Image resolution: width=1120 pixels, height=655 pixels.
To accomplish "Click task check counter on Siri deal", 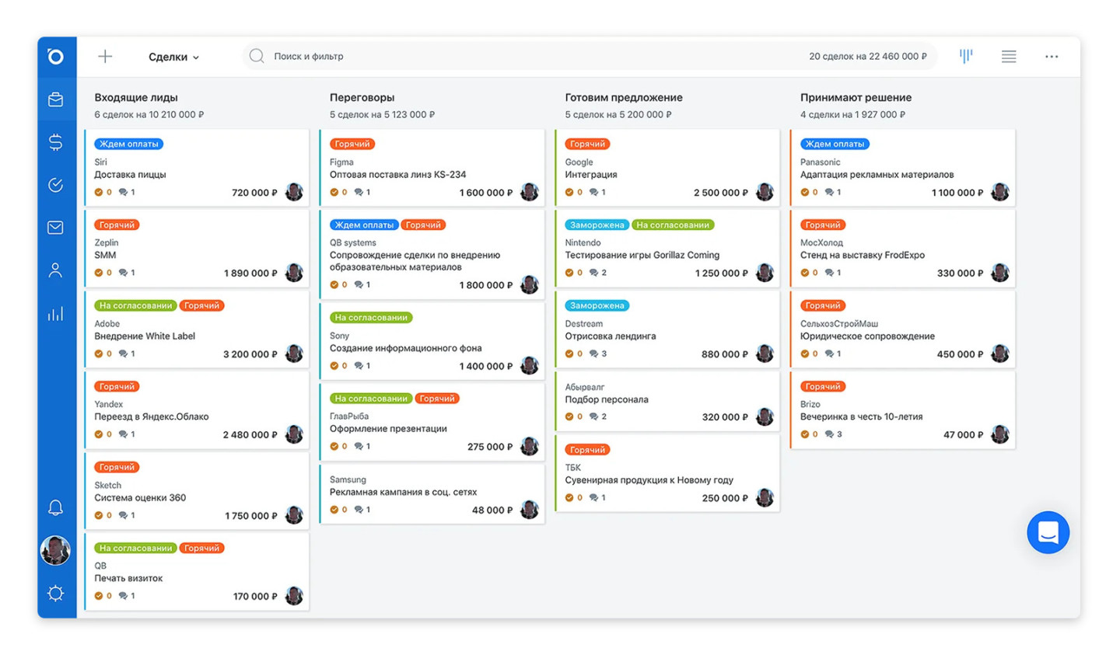I will point(103,193).
